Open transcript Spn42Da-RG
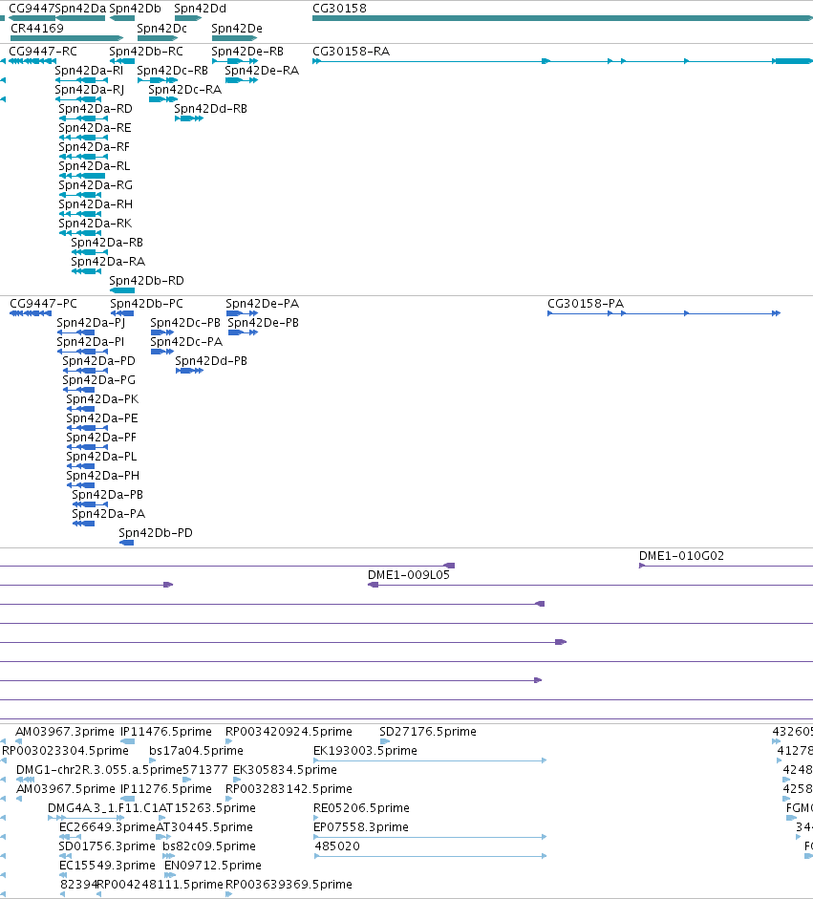Image resolution: width=813 pixels, height=899 pixels. [96, 184]
